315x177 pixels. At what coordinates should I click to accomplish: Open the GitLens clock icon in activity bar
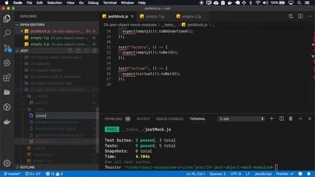click(x=7, y=107)
